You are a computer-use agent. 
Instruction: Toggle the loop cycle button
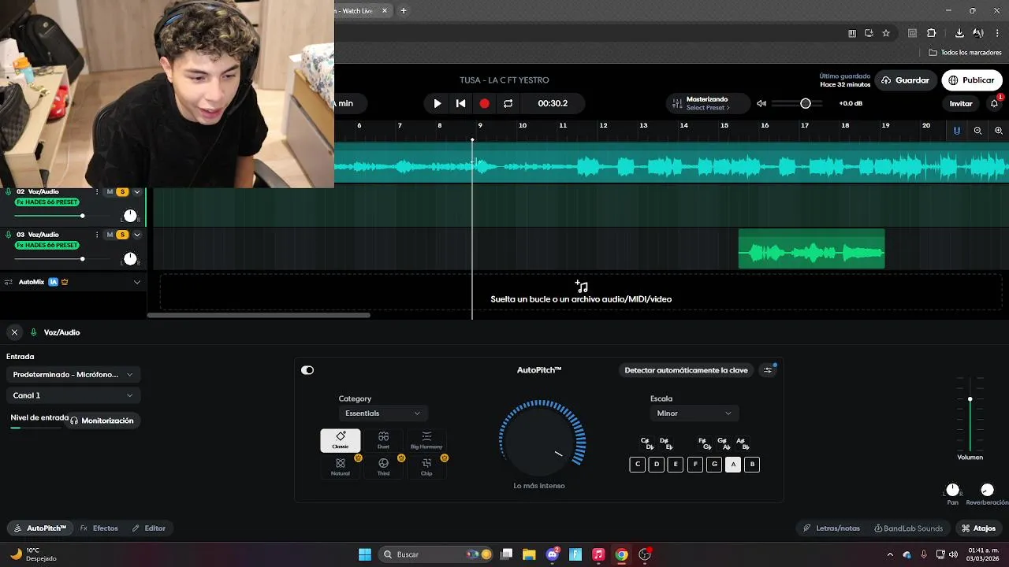pyautogui.click(x=508, y=103)
